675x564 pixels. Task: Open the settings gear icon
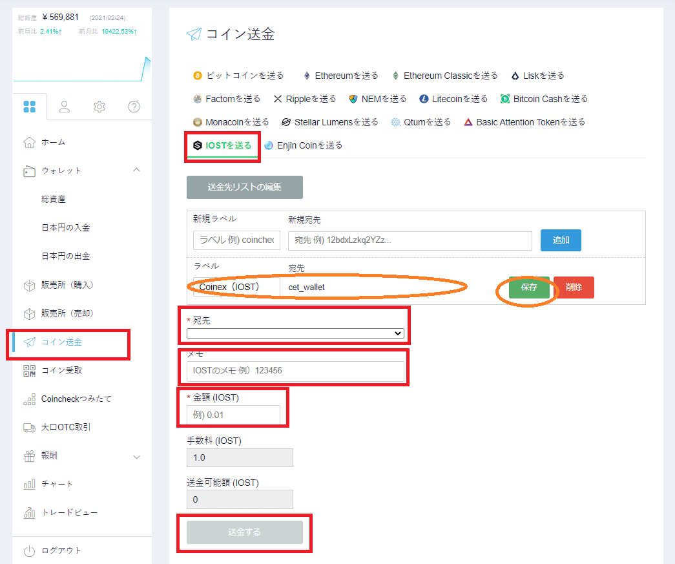(99, 106)
